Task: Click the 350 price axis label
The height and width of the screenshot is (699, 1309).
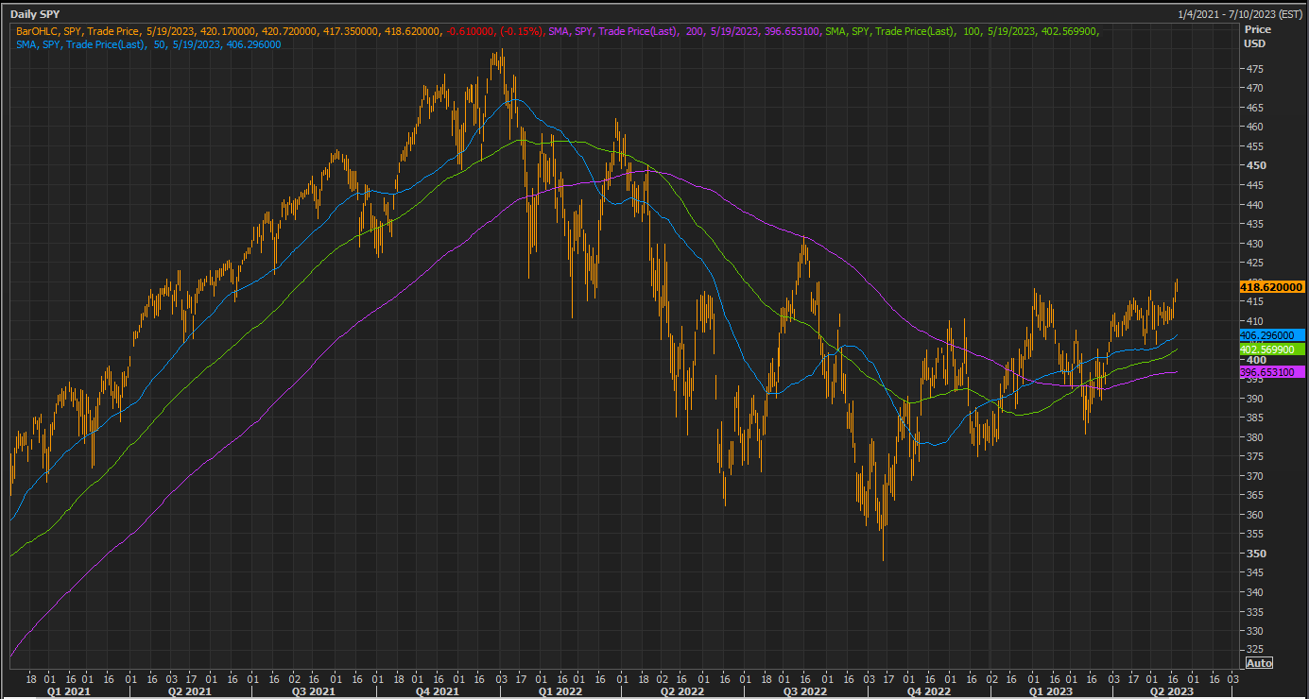Action: pos(1255,554)
